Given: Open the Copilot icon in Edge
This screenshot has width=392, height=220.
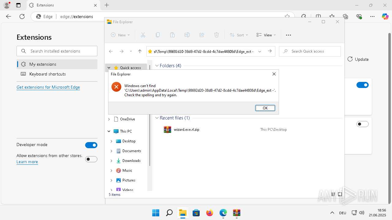Looking at the screenshot, I should click(385, 16).
